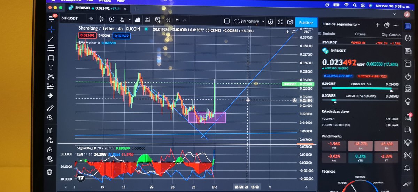Screen dimensions: 418x192
Task: Toggle lock all drawing tools
Action: [x=50, y=150]
